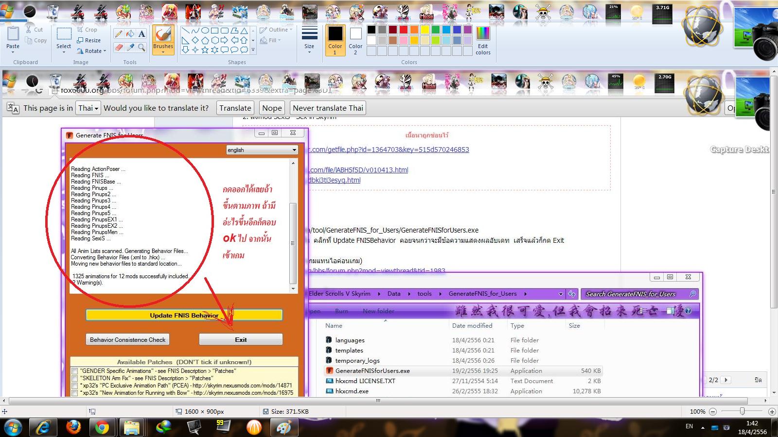Image resolution: width=778 pixels, height=437 pixels.
Task: Click the Brushes tool icon
Action: pyautogui.click(x=163, y=34)
